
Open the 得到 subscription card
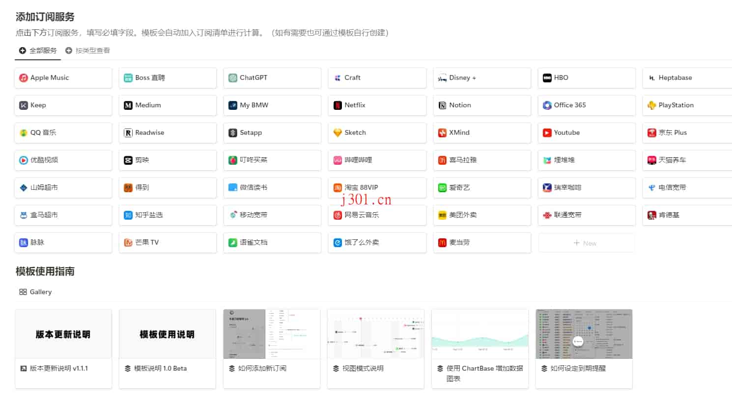(168, 188)
